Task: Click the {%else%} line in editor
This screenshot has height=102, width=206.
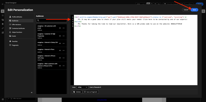Action: coord(78,22)
